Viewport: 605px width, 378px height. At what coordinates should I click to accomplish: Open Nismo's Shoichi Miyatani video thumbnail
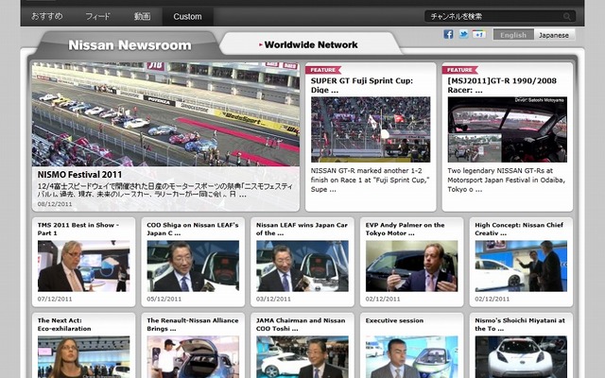click(x=521, y=357)
